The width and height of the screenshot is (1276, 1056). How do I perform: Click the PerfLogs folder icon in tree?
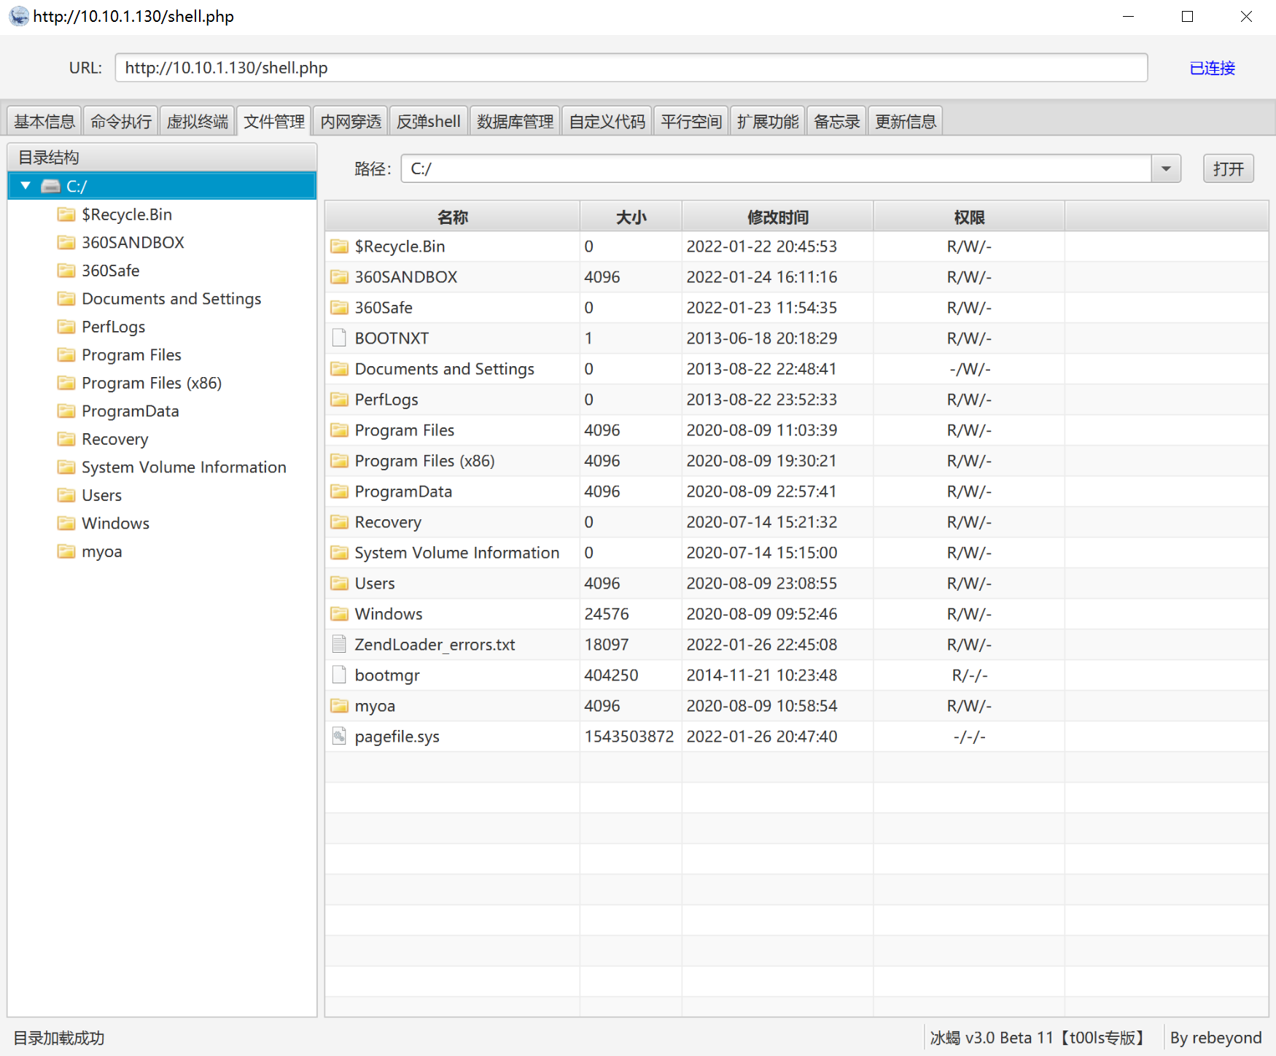coord(66,327)
